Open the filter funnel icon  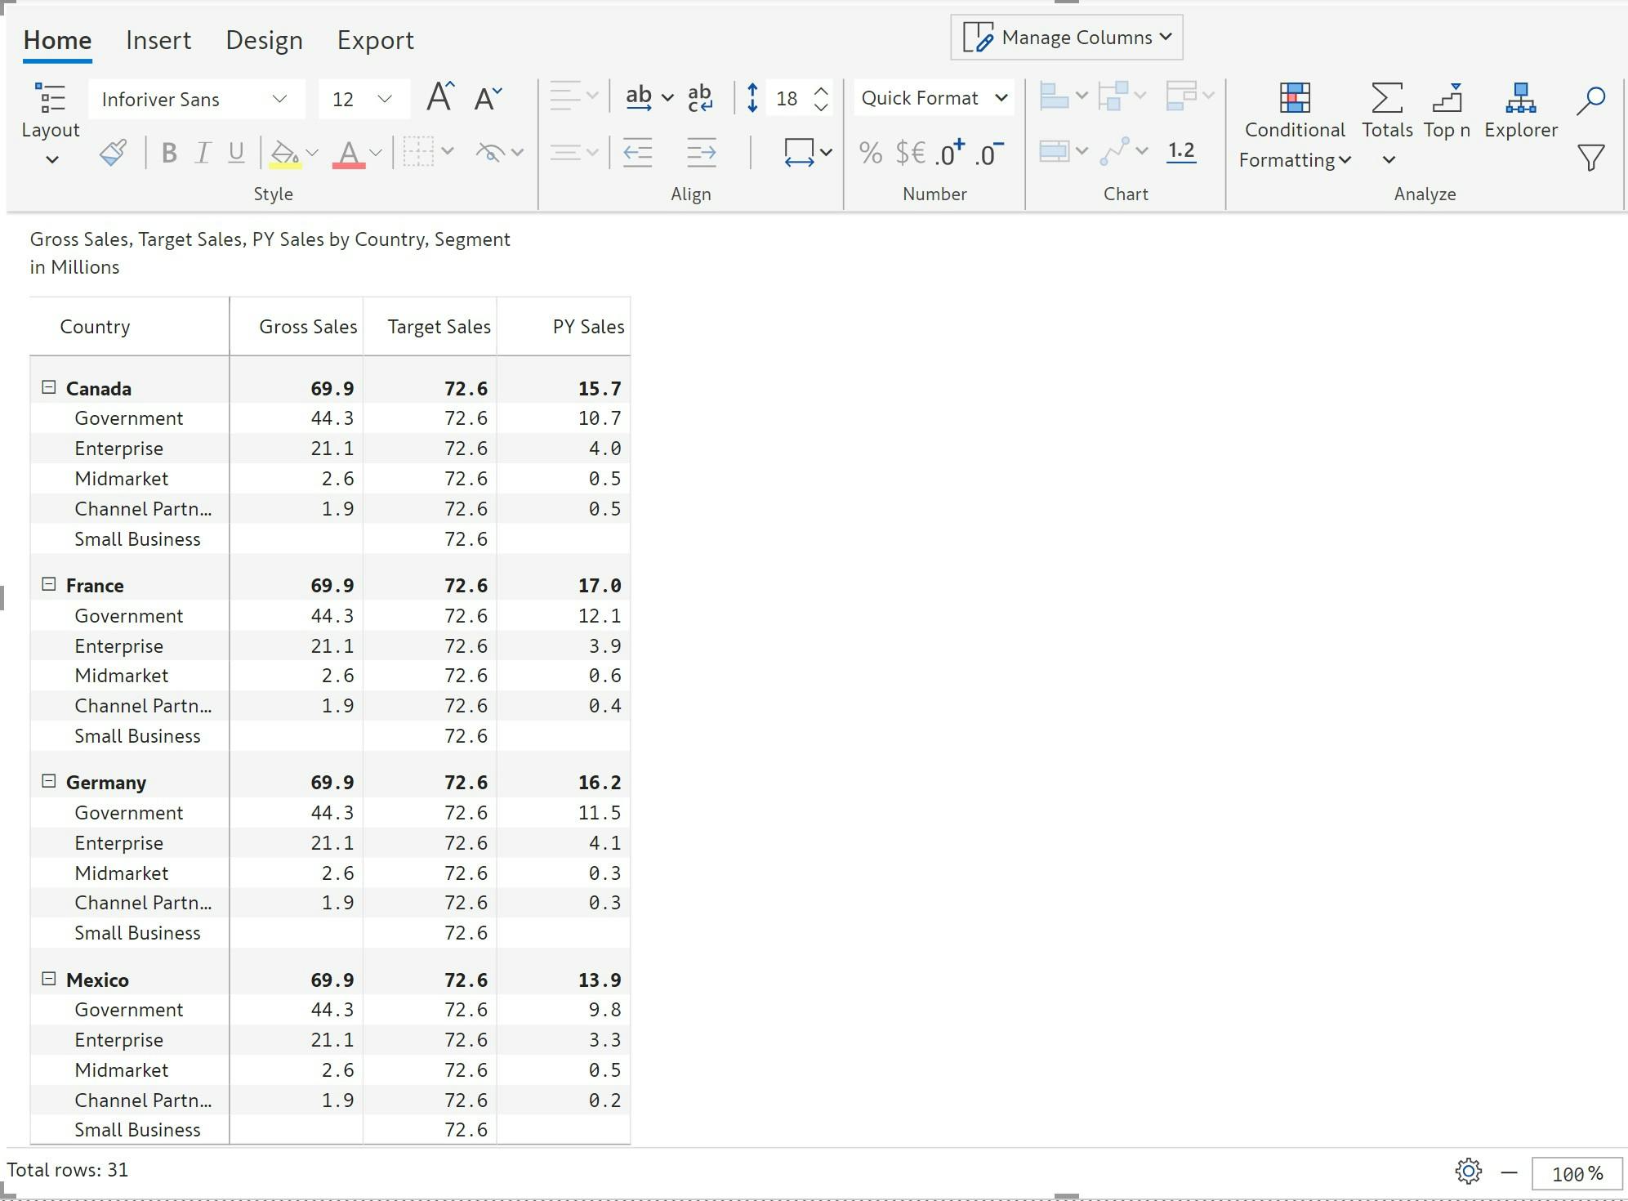point(1590,157)
